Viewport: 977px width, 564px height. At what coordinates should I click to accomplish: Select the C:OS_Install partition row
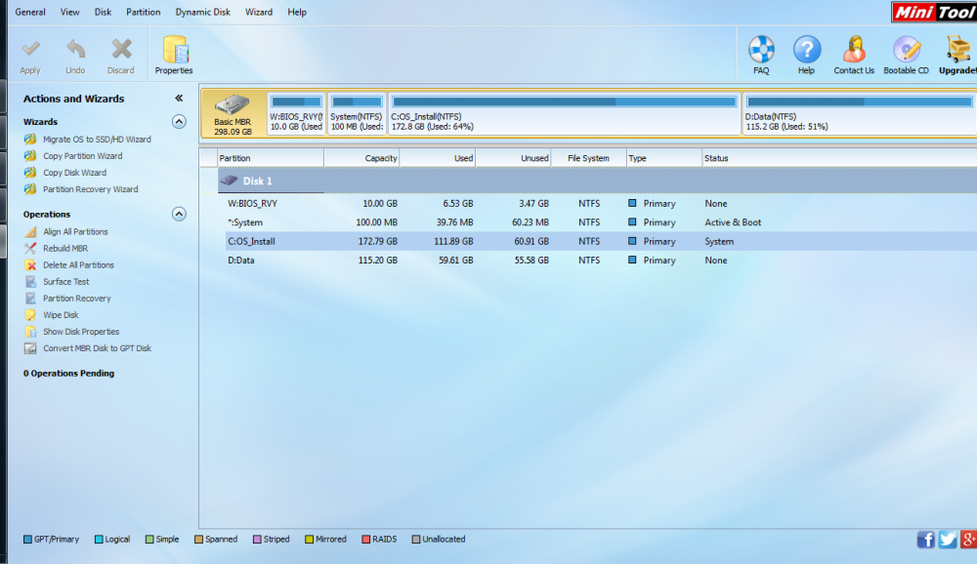click(x=252, y=241)
